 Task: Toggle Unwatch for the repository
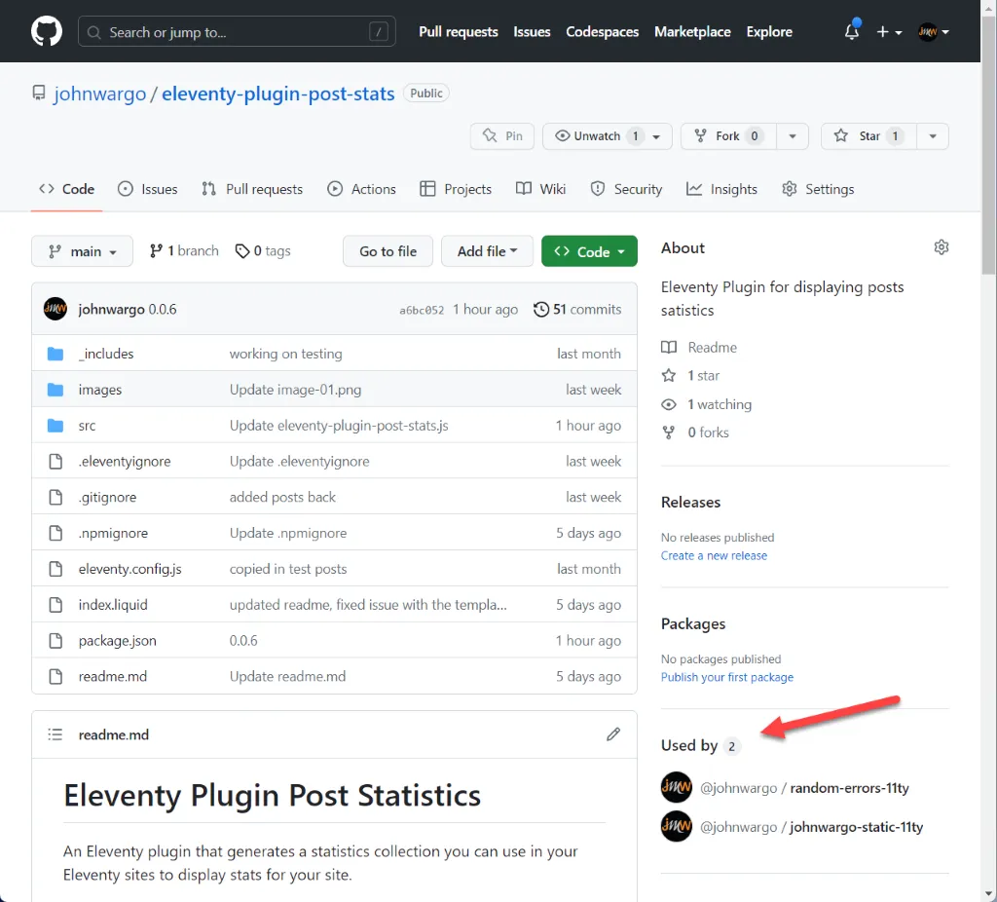click(607, 136)
